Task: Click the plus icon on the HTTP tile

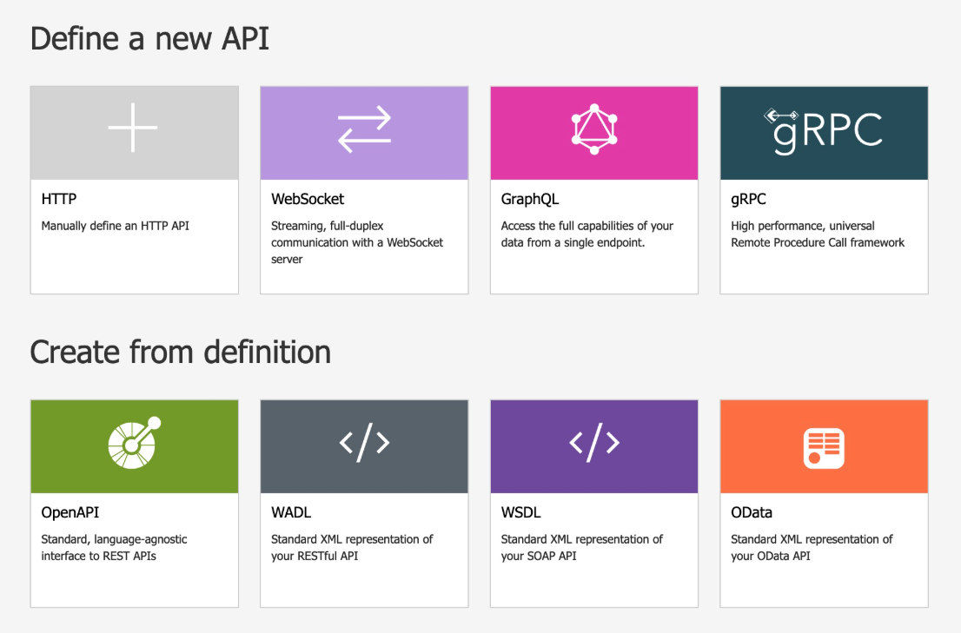Action: point(133,128)
